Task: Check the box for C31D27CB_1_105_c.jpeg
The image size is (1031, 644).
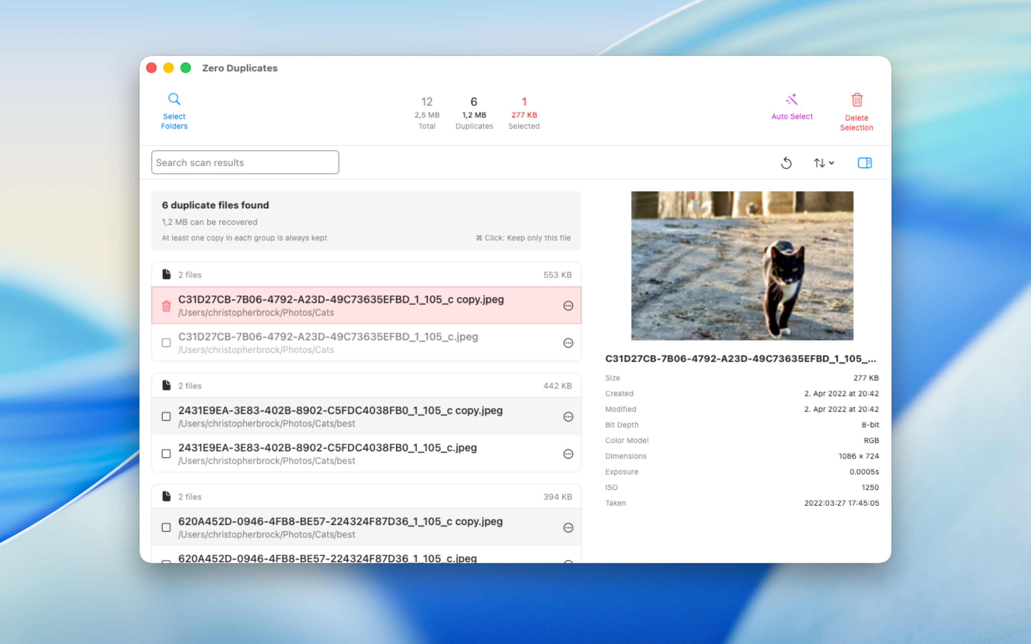Action: coord(166,343)
